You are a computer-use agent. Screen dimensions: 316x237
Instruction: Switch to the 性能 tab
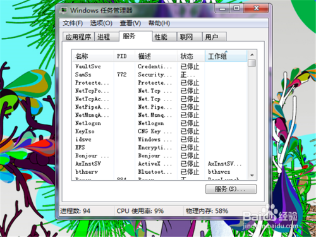(164, 37)
